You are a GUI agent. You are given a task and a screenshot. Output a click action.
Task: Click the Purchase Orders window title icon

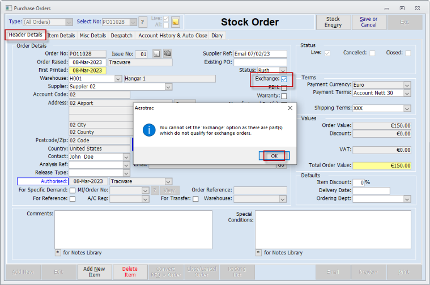8,8
